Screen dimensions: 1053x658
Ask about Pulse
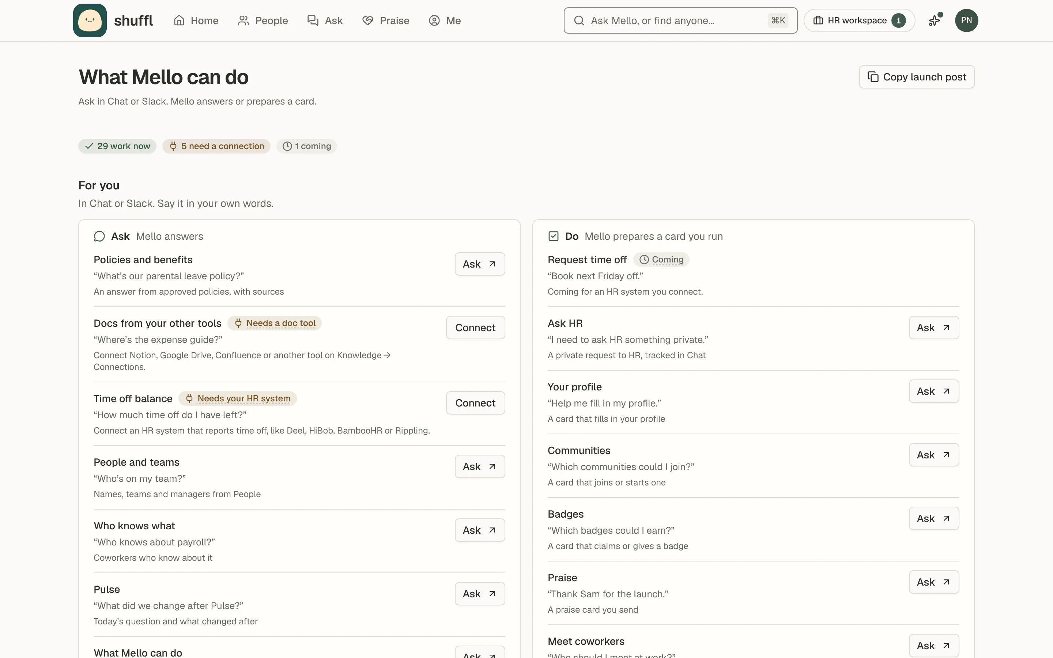(480, 594)
